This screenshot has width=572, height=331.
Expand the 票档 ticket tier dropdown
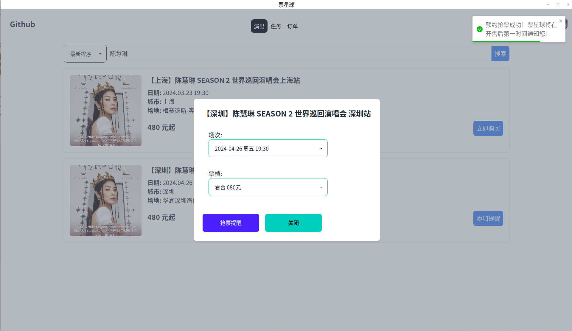pos(268,187)
